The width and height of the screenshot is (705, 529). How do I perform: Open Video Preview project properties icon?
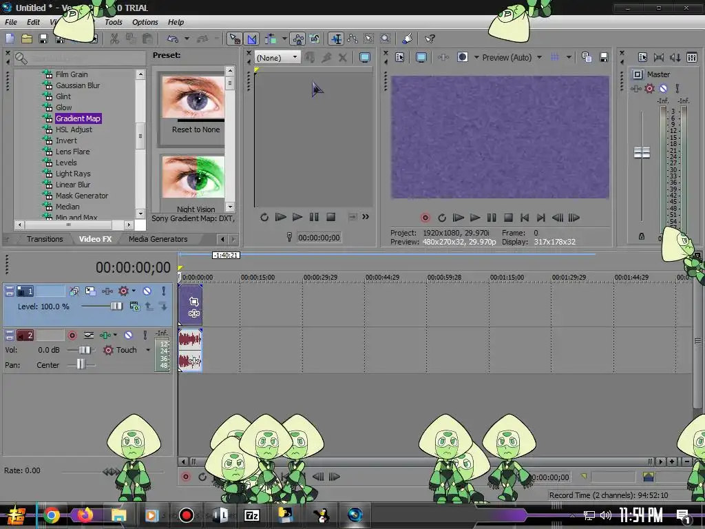pos(400,57)
